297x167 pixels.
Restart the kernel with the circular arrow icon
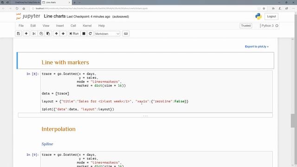(90, 34)
